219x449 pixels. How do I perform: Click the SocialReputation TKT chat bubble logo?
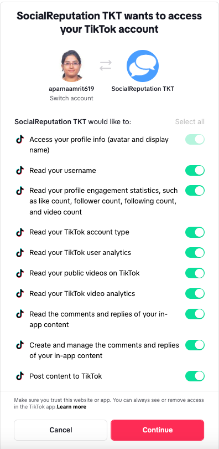143,66
